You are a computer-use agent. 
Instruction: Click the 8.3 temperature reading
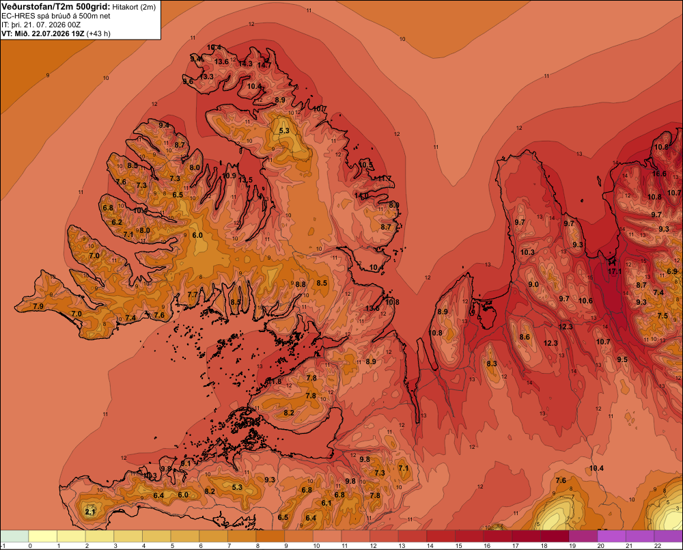pos(491,363)
